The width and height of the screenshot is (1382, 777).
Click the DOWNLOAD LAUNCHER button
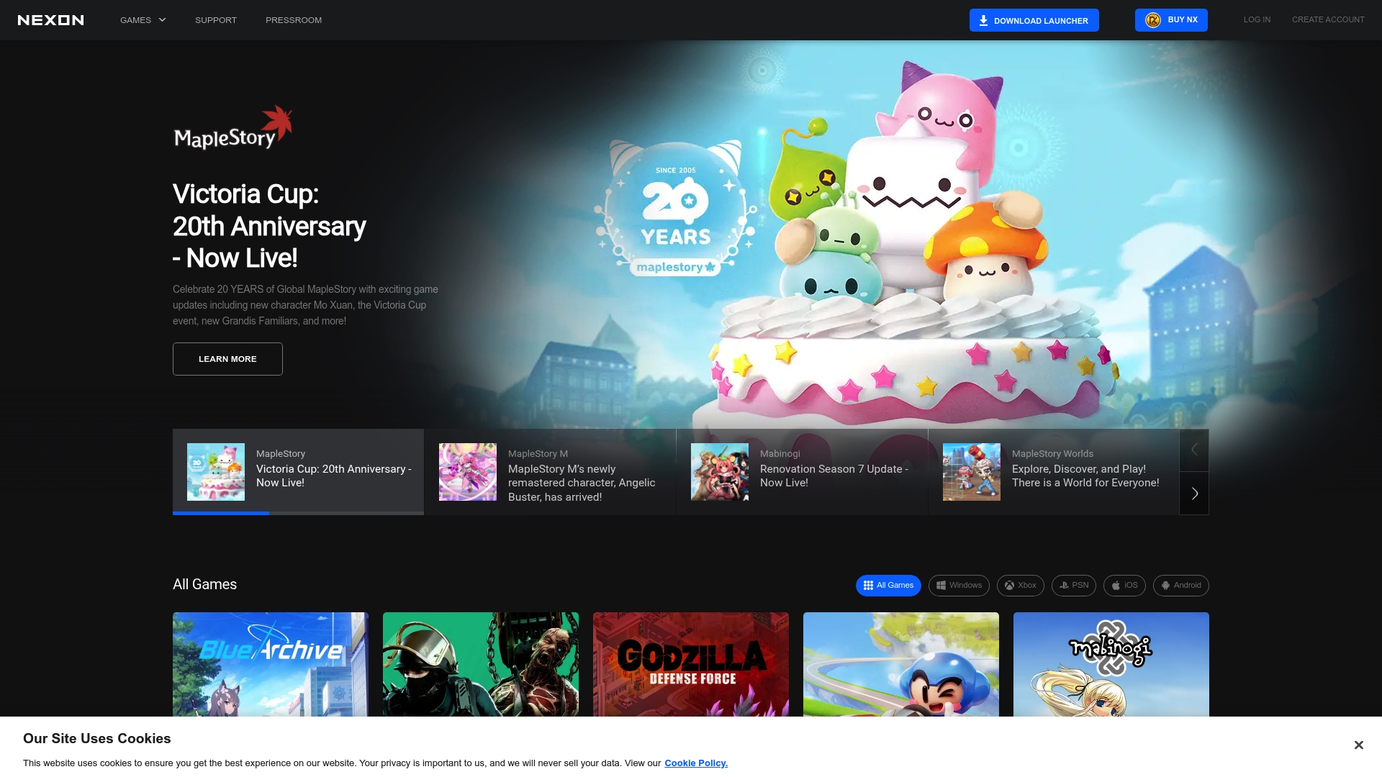pos(1034,20)
